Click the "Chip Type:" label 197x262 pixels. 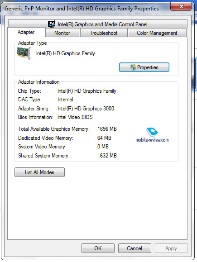(x=29, y=91)
